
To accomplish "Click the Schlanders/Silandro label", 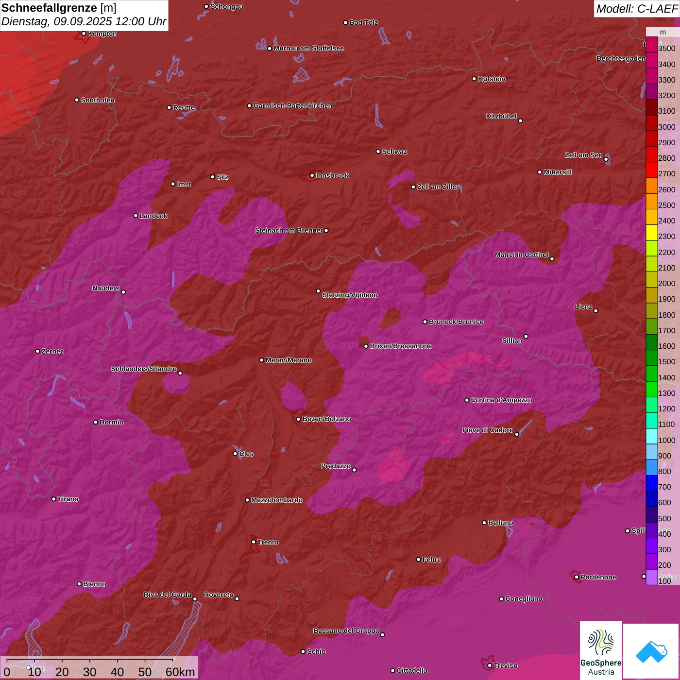I will point(144,369).
